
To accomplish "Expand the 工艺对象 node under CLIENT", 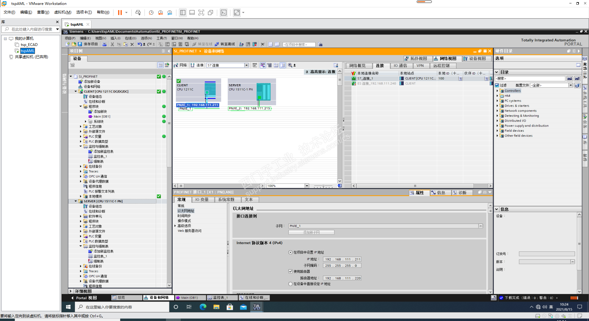I will [x=81, y=127].
